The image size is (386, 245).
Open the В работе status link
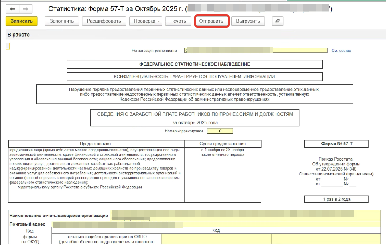tap(18, 35)
